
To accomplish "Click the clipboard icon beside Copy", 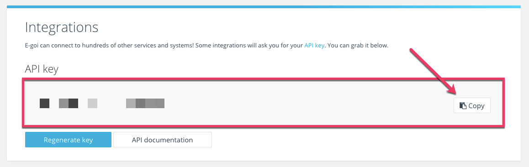I will pos(463,106).
